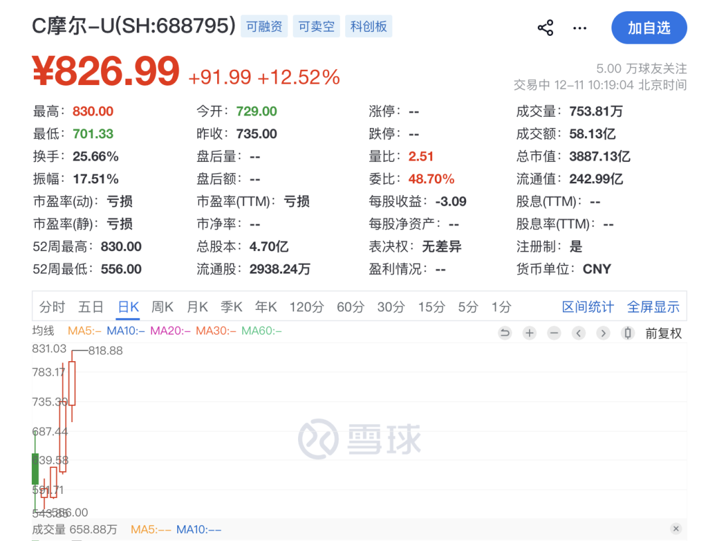The height and width of the screenshot is (541, 717).
Task: Open the 科创板 tag
Action: [x=368, y=26]
